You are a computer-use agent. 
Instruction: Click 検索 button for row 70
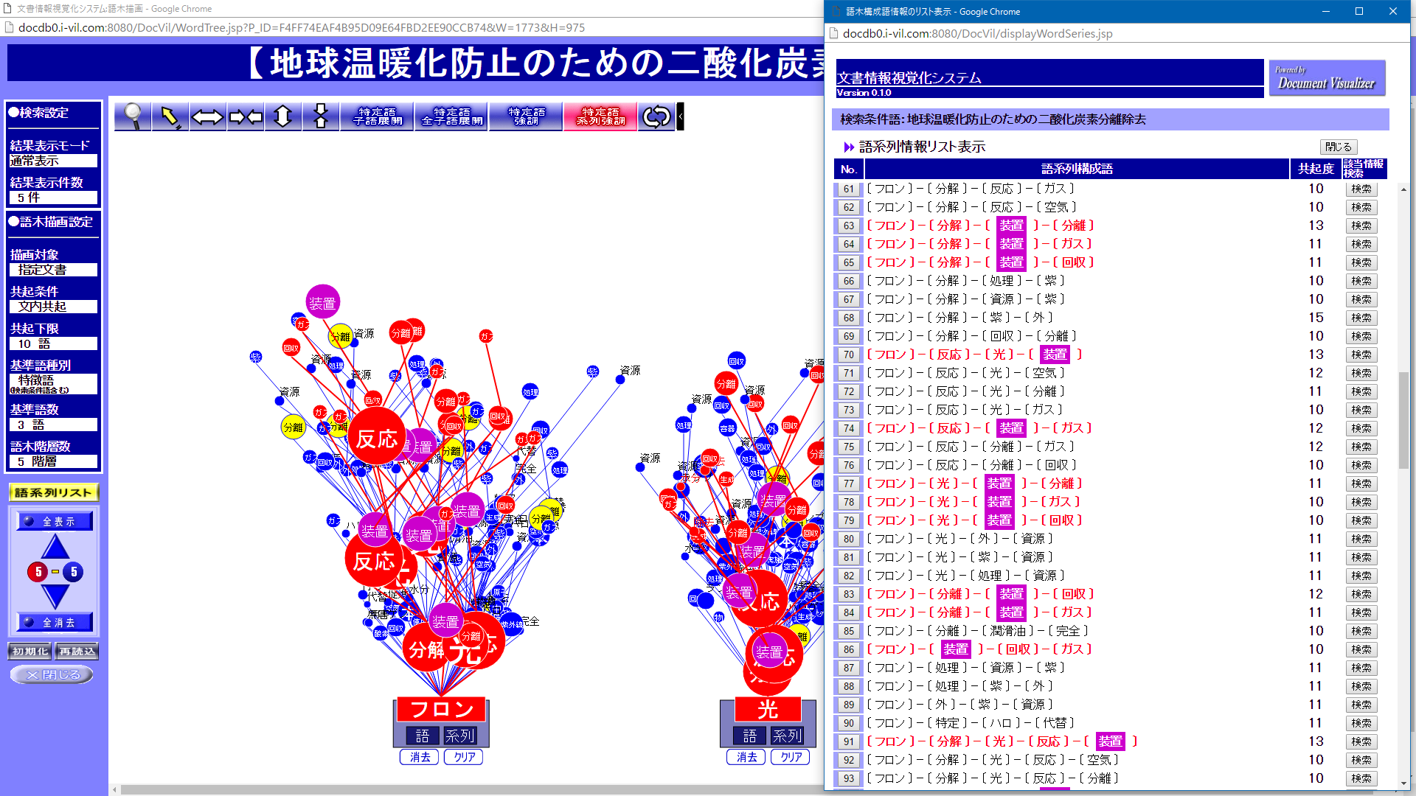coord(1361,355)
